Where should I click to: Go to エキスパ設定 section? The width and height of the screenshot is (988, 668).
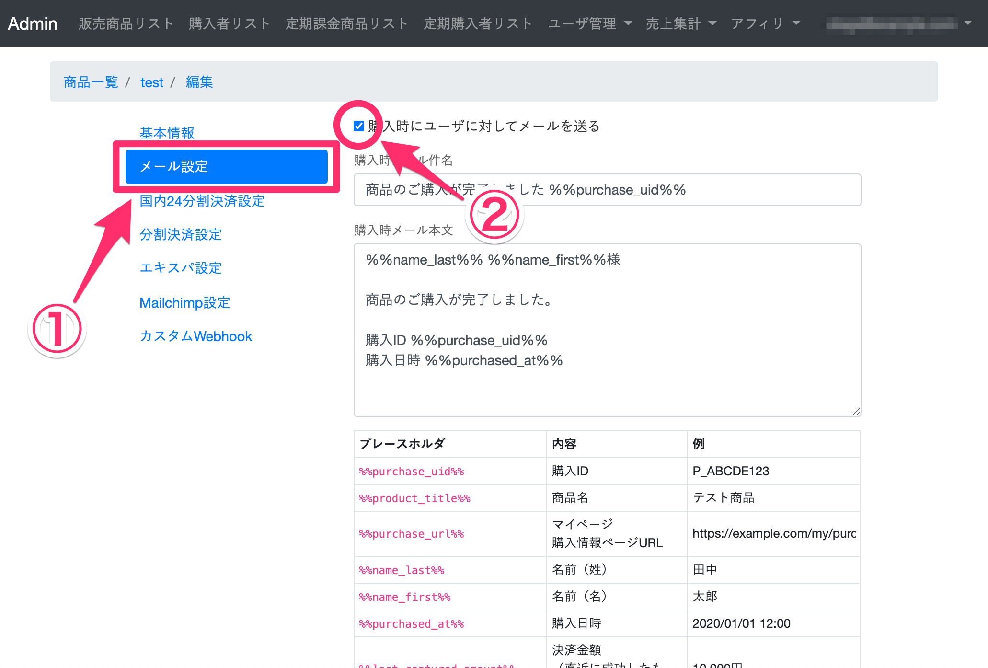point(180,268)
